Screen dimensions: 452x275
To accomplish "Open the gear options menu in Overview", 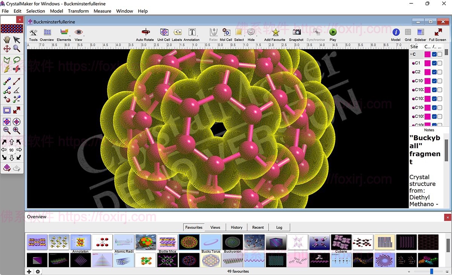I will tap(38, 271).
